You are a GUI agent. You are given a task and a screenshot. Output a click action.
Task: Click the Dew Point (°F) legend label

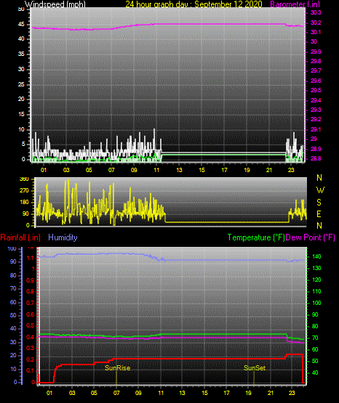311,237
